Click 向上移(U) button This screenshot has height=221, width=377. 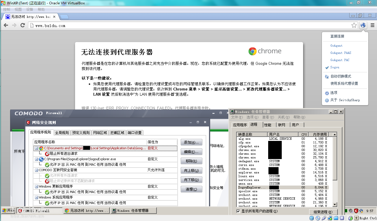(191, 171)
